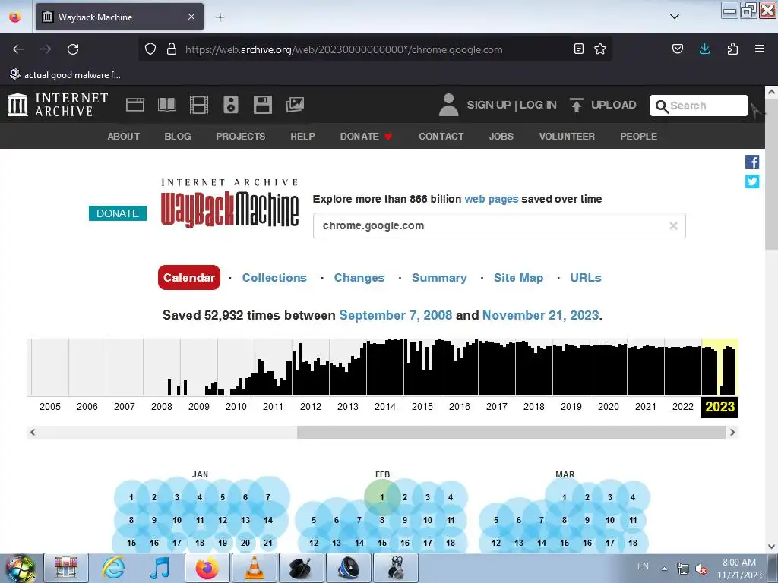Image resolution: width=778 pixels, height=583 pixels.
Task: Open Firefox application menu
Action: tap(760, 49)
